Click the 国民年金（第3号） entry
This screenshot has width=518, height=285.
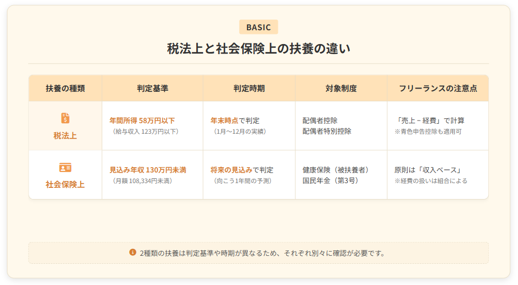click(x=330, y=180)
